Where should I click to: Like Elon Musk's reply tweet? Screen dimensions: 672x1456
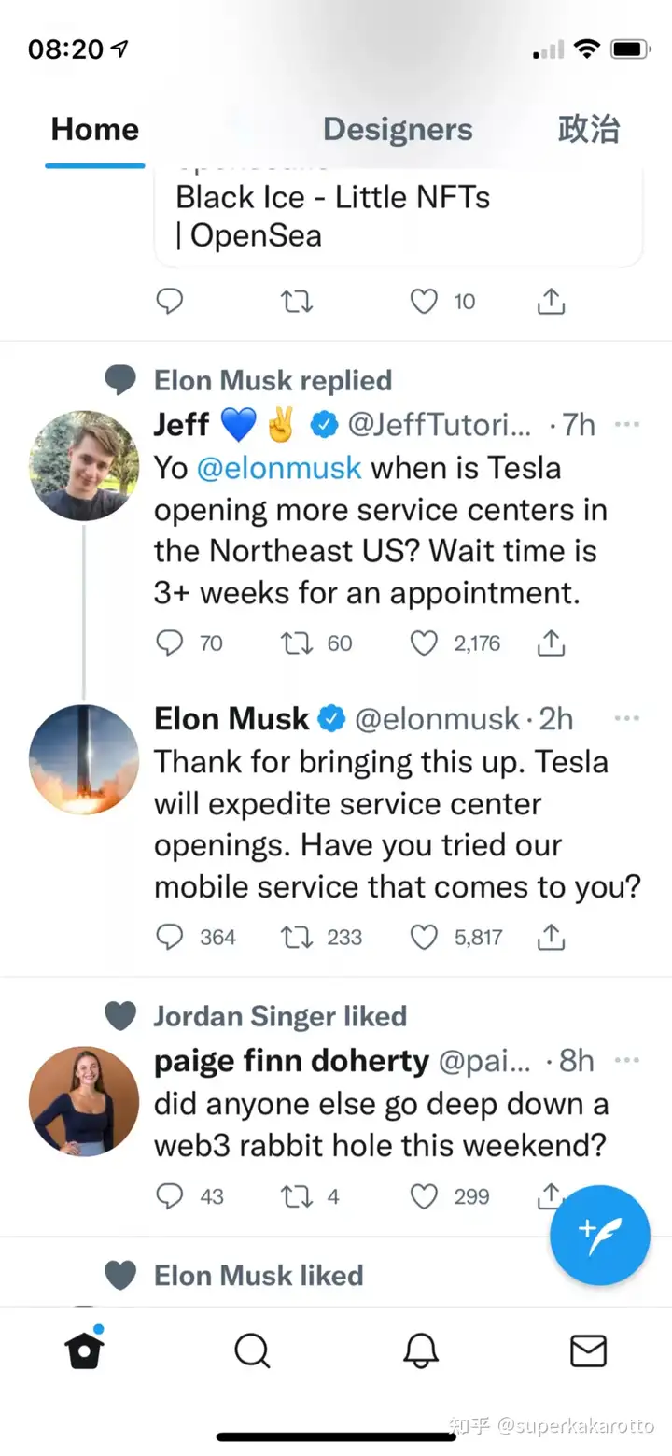(425, 937)
